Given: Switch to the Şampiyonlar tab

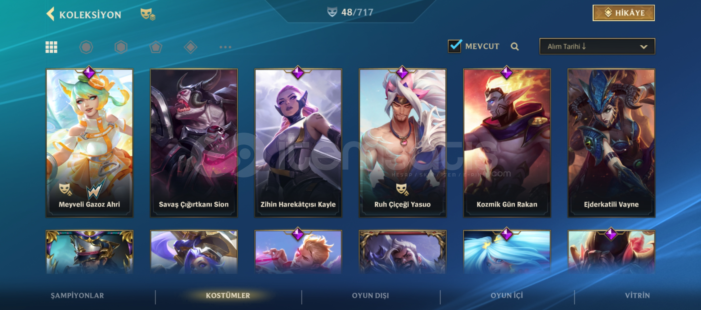Looking at the screenshot, I should (77, 295).
